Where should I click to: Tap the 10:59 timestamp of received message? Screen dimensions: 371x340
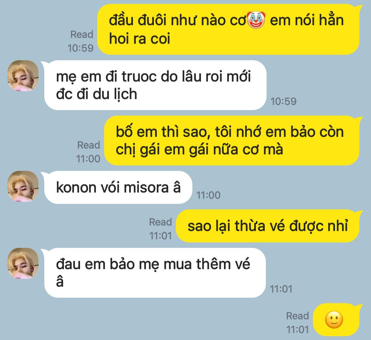pos(283,102)
